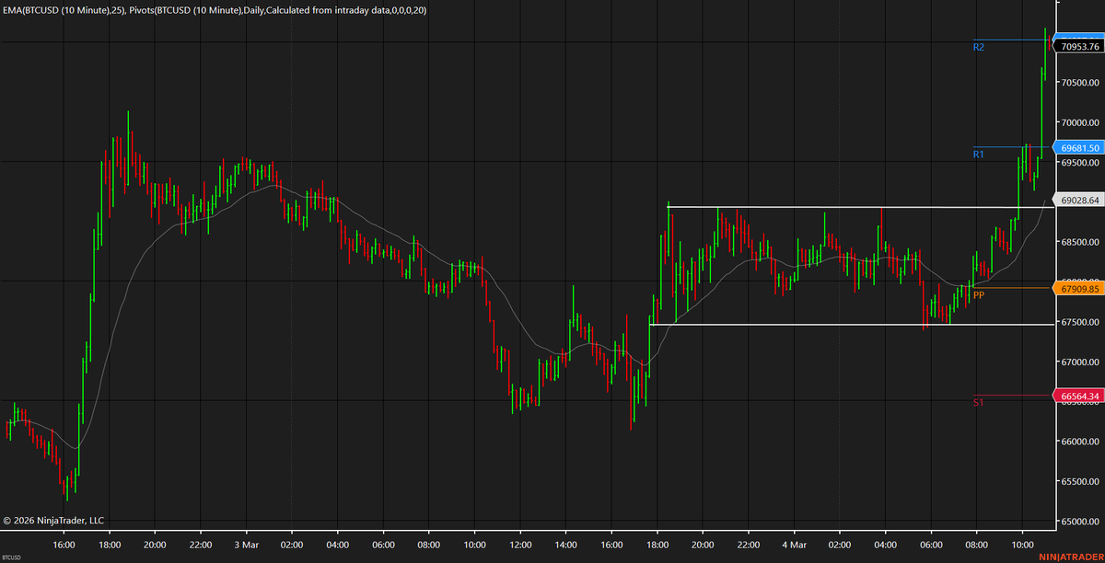Click the 68500.00 price axis label

pos(1080,242)
